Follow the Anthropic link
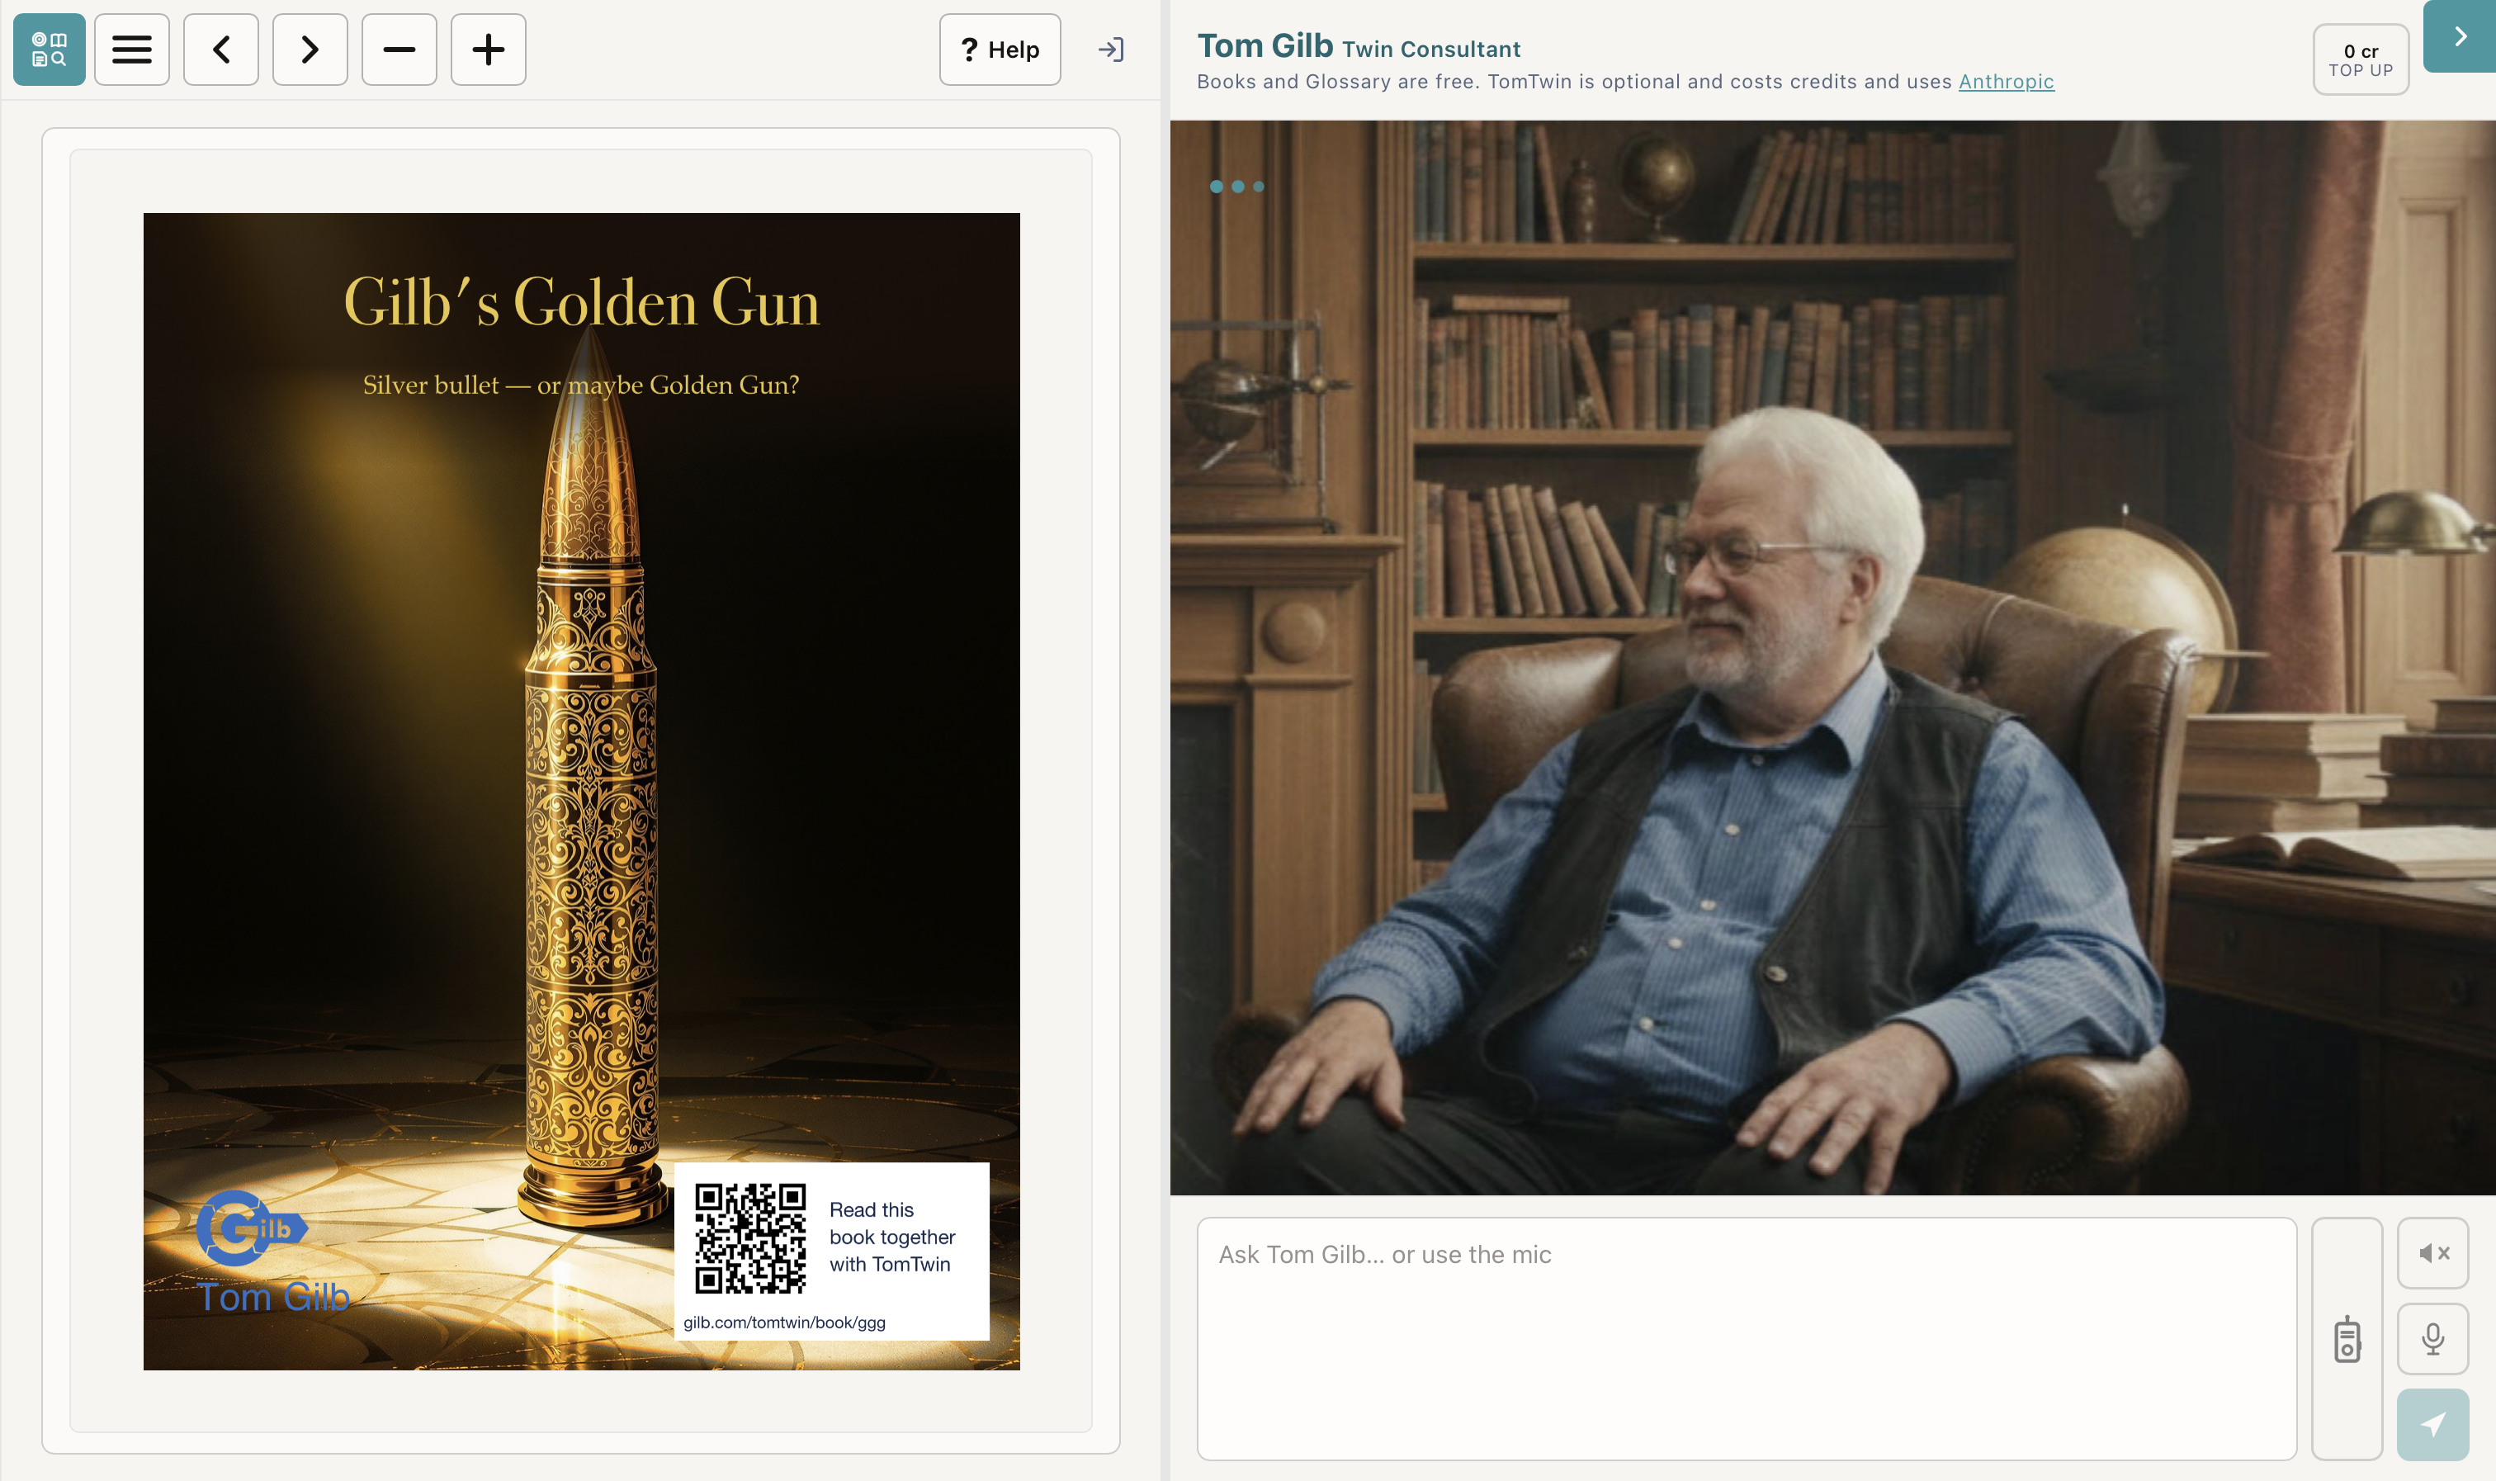 click(2007, 81)
